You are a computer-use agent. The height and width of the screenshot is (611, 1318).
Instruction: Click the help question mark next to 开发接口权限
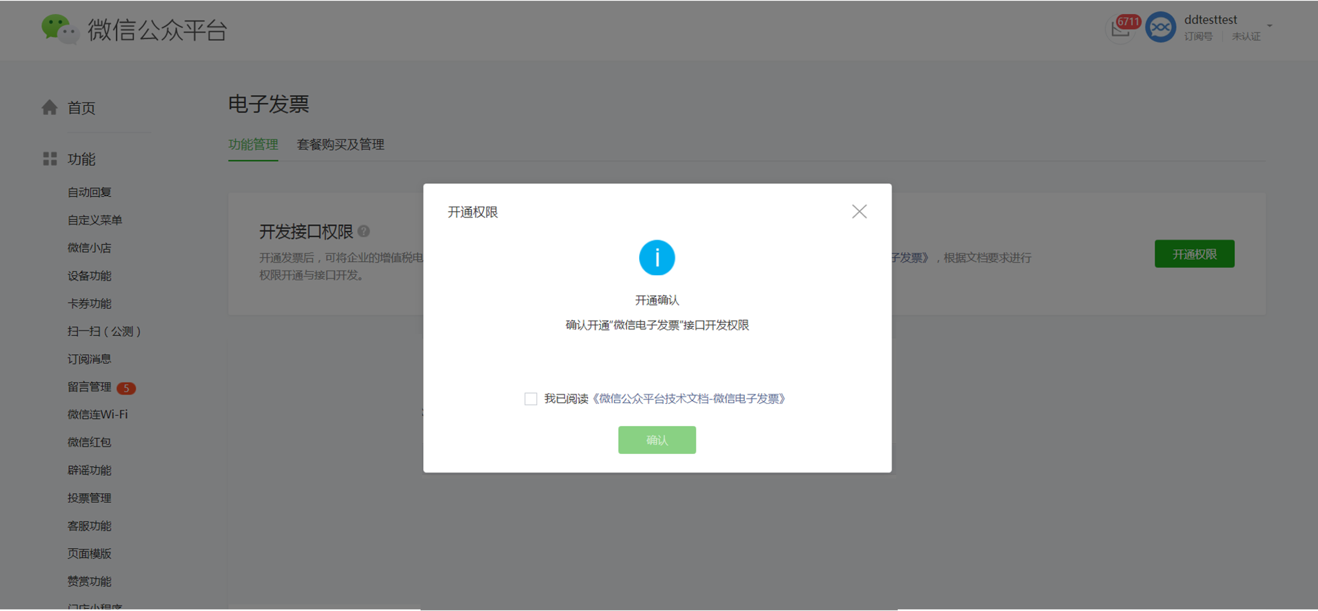pyautogui.click(x=364, y=231)
